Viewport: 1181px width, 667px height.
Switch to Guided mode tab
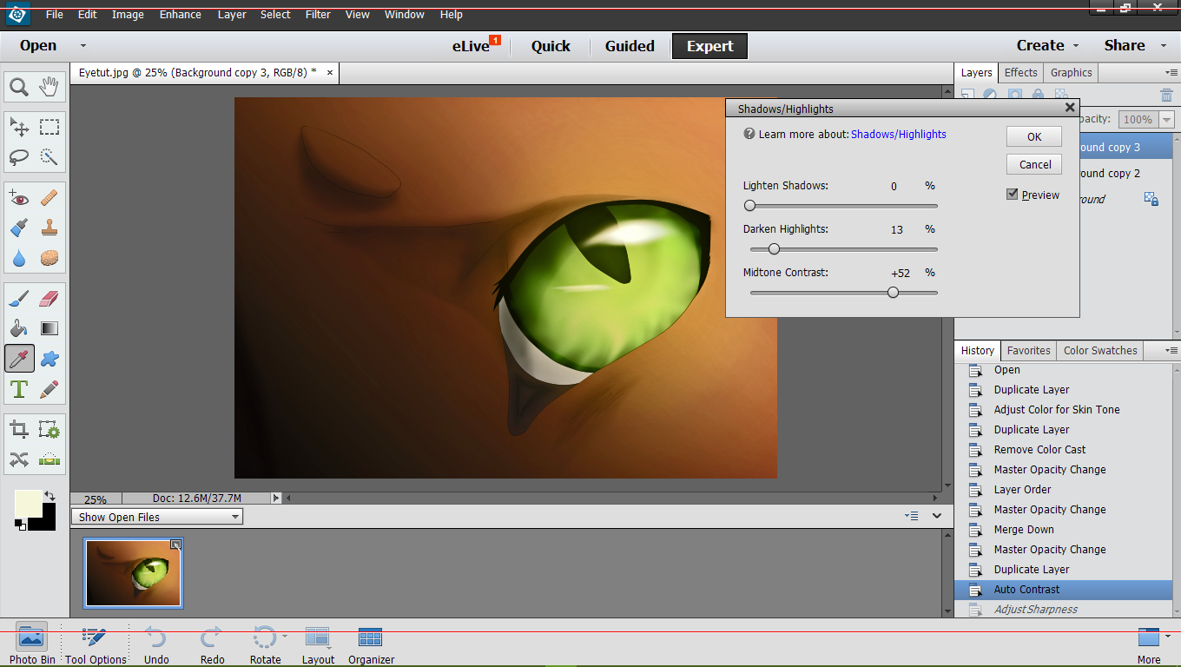click(630, 46)
